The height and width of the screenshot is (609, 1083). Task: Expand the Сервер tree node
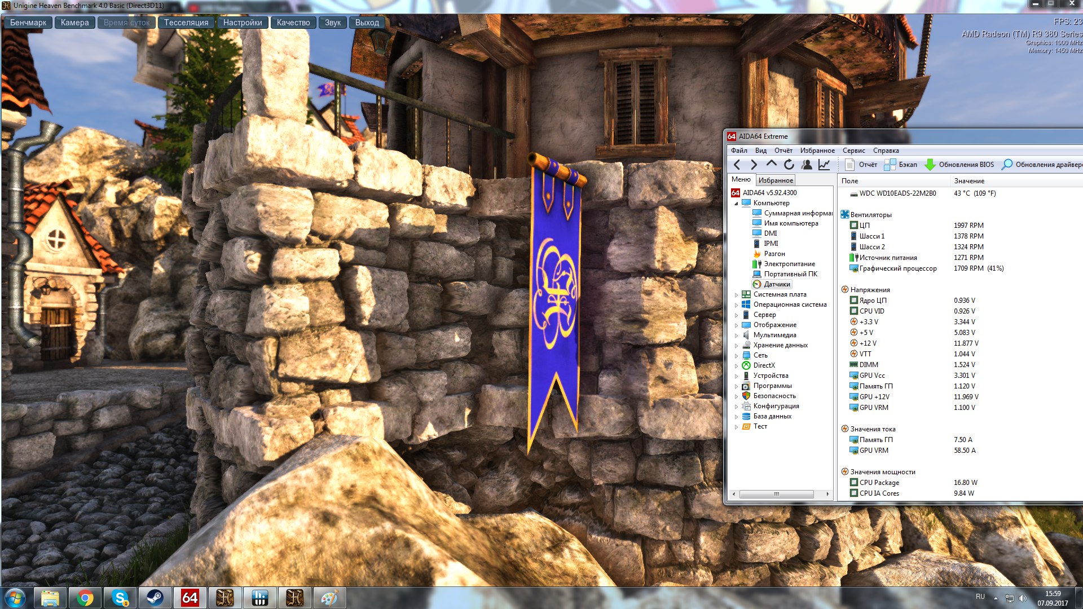(x=736, y=315)
